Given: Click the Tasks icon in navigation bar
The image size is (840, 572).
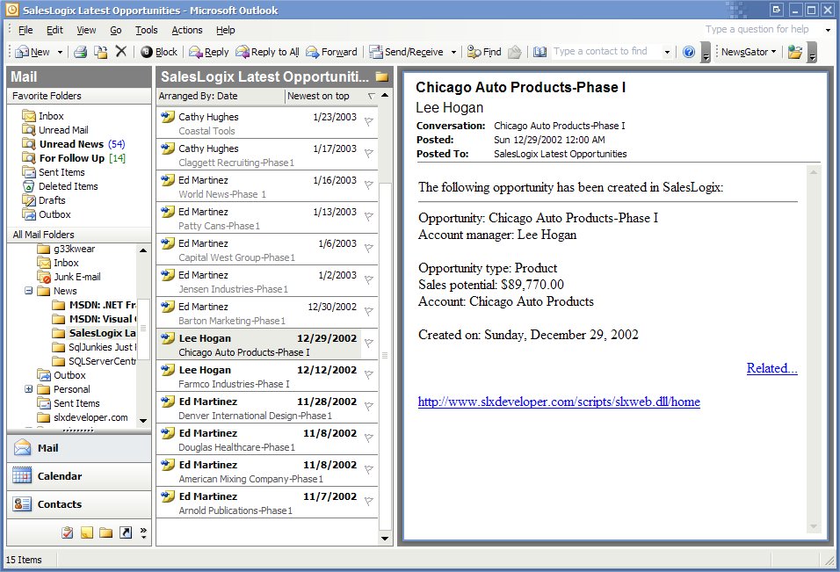Looking at the screenshot, I should [68, 532].
